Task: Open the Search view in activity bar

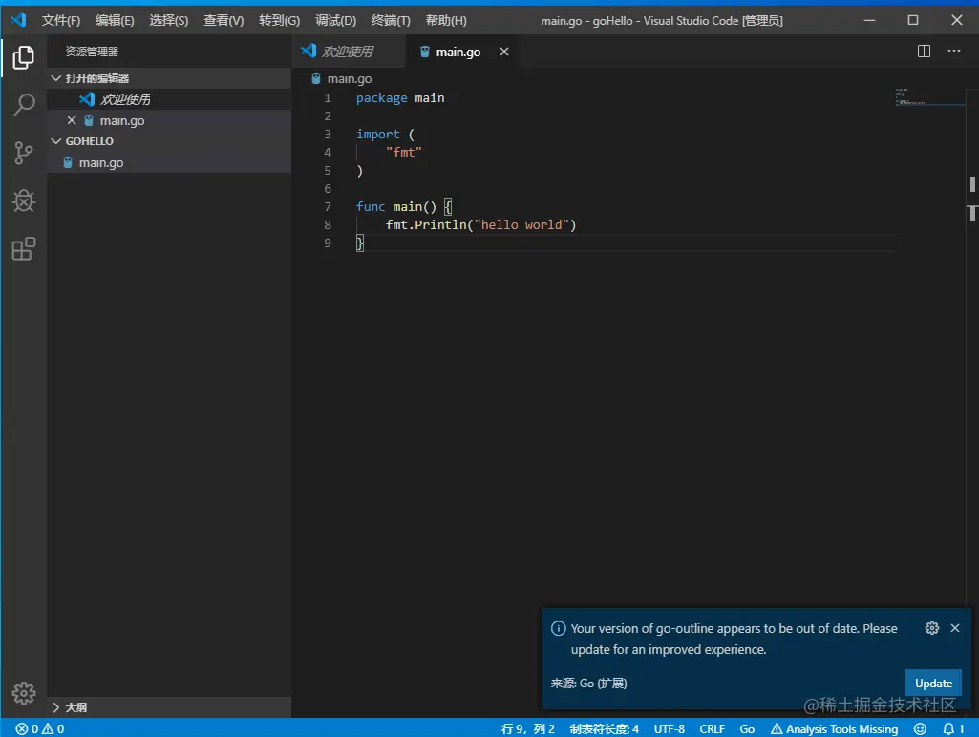Action: (x=24, y=104)
